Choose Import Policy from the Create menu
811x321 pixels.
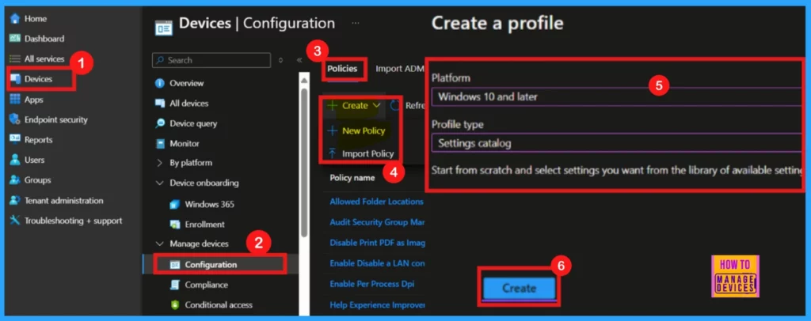tap(367, 154)
